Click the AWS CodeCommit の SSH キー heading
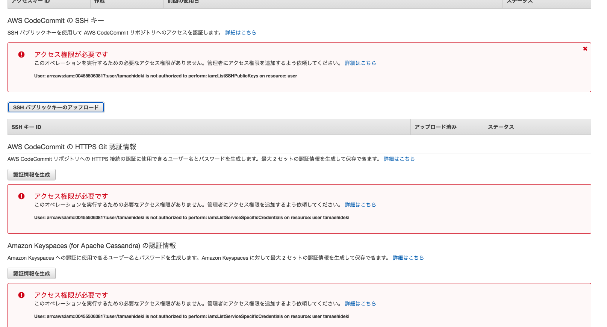The height and width of the screenshot is (327, 607). pyautogui.click(x=56, y=21)
